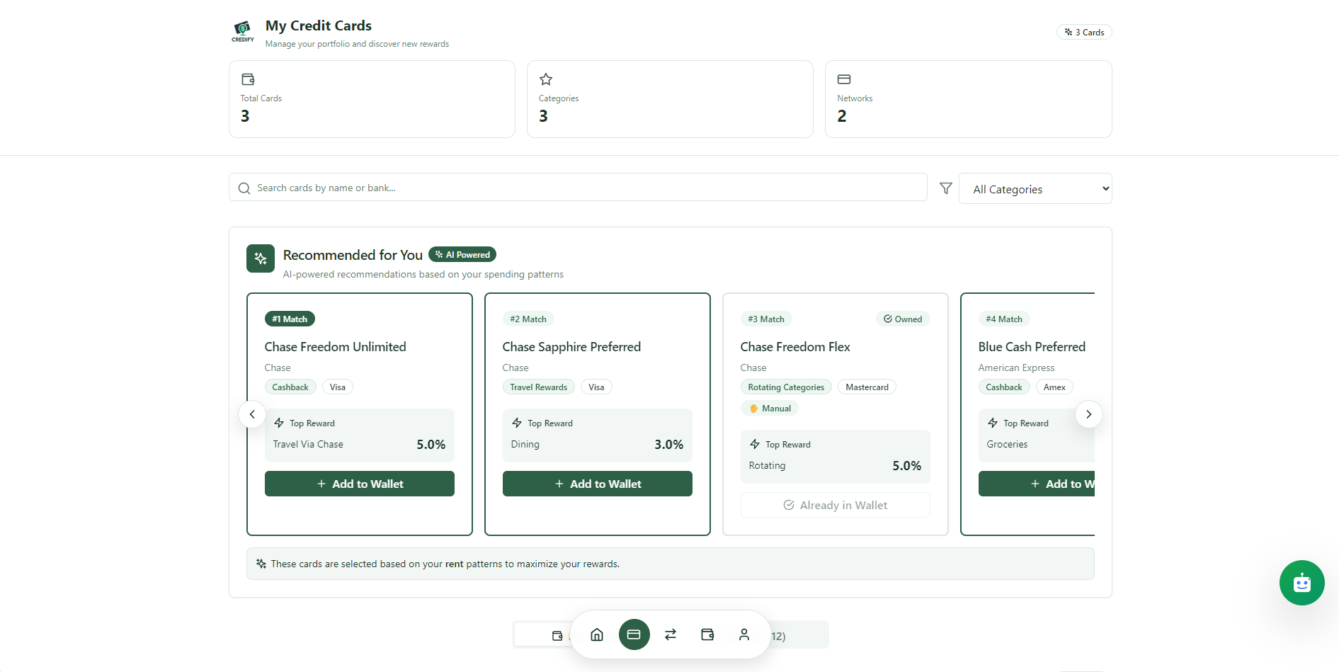Select the Total Cards summary tile
This screenshot has height=672, width=1339.
coord(372,99)
